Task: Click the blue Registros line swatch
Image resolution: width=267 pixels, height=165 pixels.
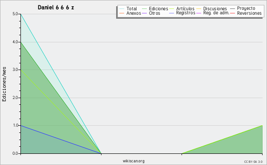Action: pyautogui.click(x=171, y=13)
